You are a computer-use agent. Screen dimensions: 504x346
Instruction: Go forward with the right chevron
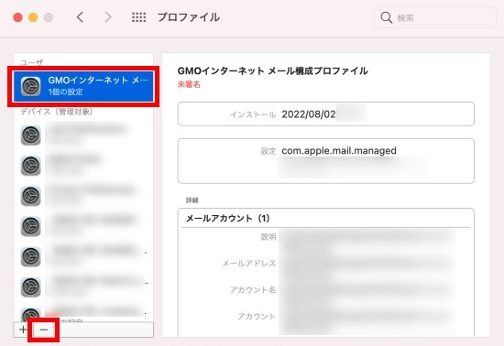tap(108, 17)
